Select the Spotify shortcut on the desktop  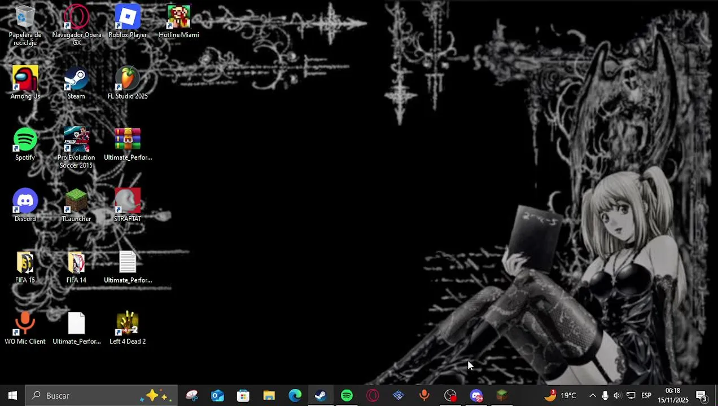tap(25, 145)
